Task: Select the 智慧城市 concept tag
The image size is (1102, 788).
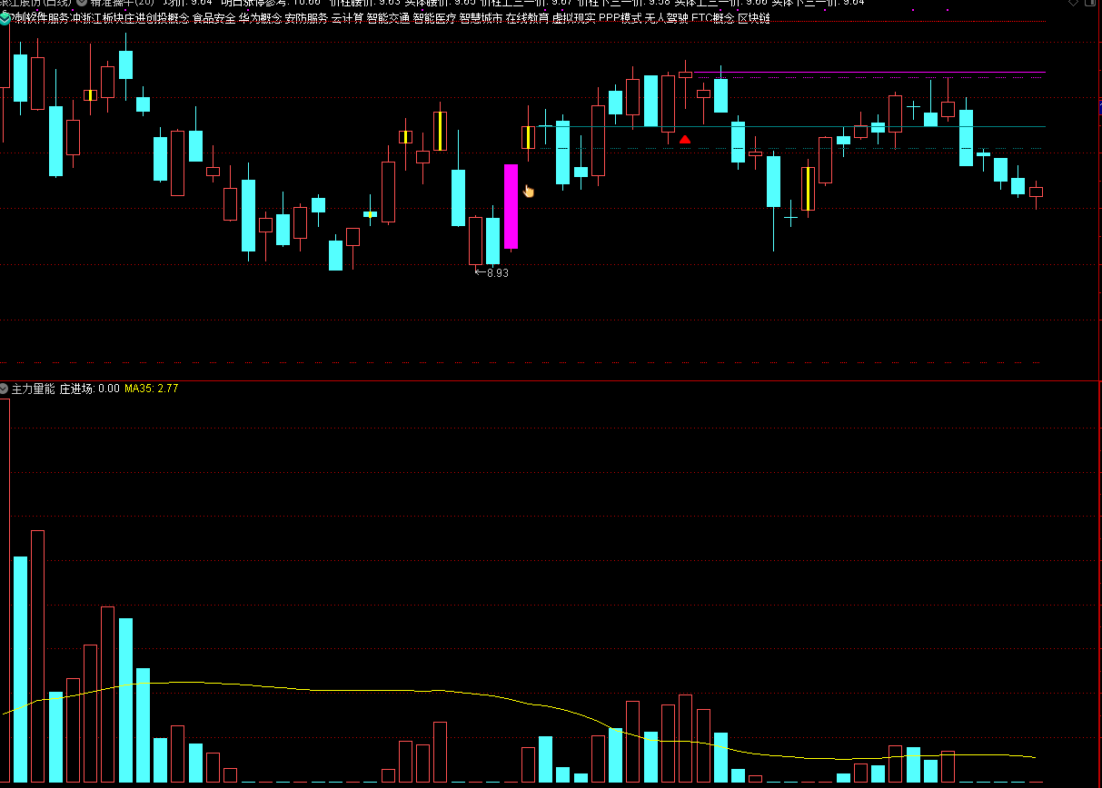Action: point(481,18)
